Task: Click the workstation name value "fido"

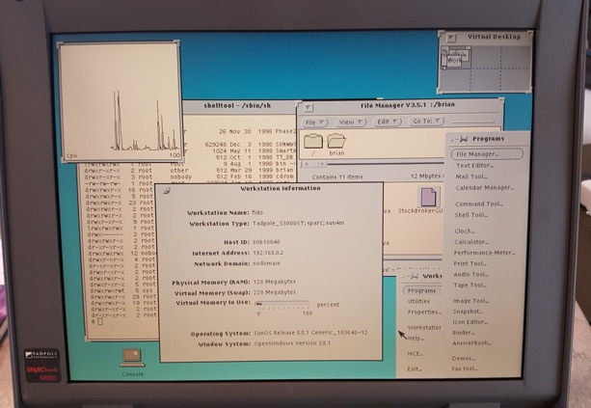Action: (x=257, y=212)
